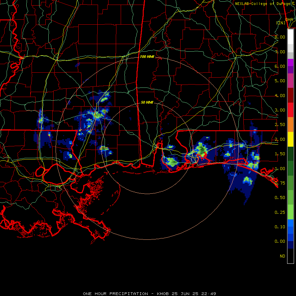Click the orange swatch in color bar
296x296 pixels.
pyautogui.click(x=290, y=124)
